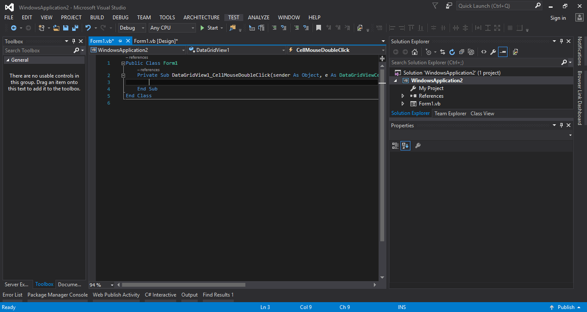Viewport: 587px width, 312px height.
Task: Click Show All Files in Solution Explorer
Action: coord(471,52)
